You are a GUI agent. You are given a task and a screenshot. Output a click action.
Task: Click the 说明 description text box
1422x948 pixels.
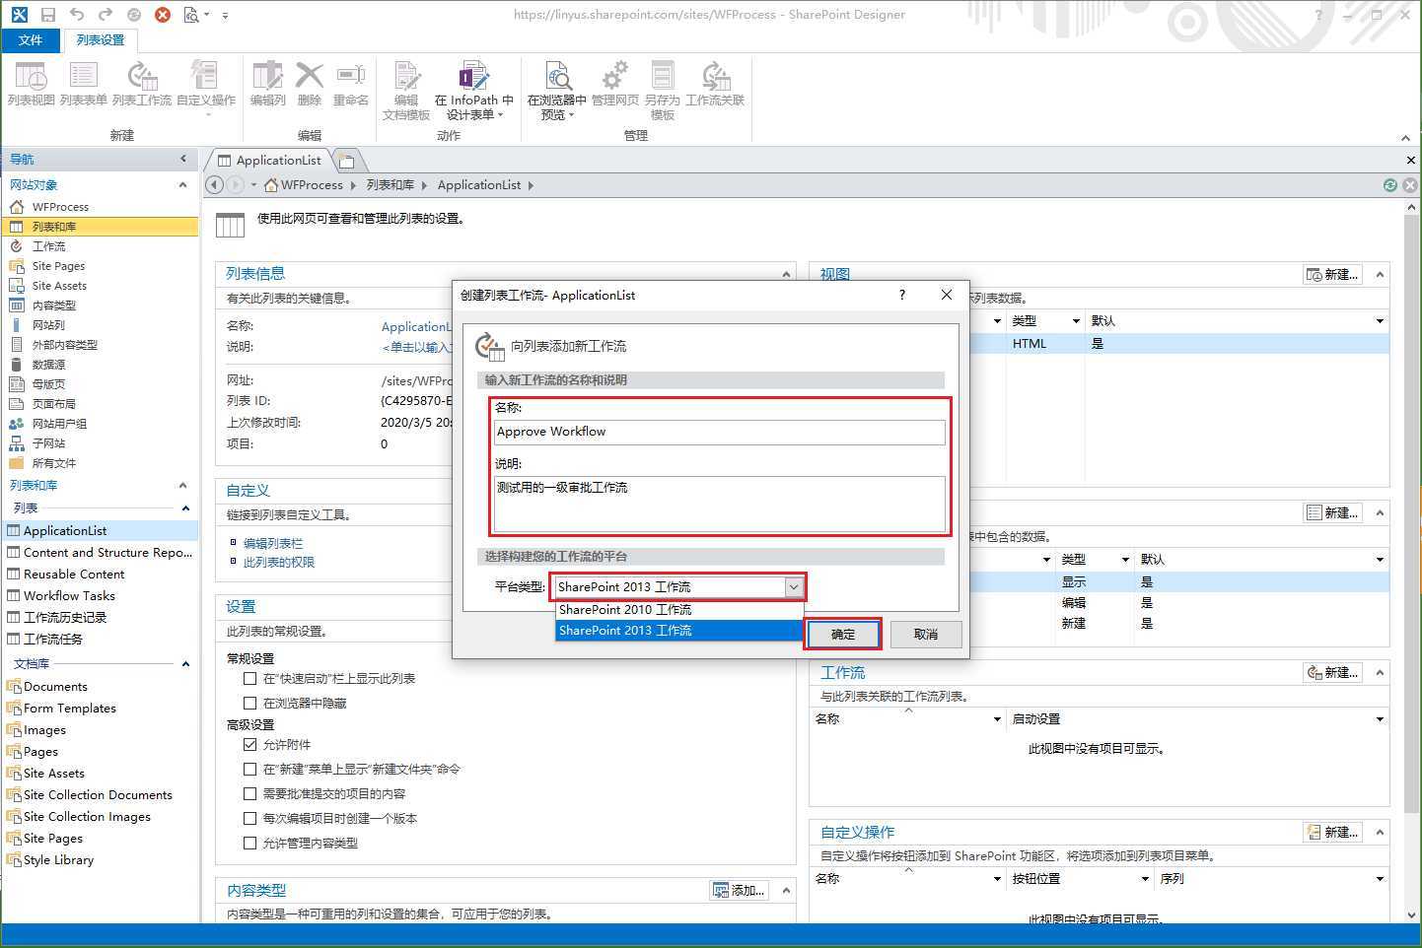720,503
